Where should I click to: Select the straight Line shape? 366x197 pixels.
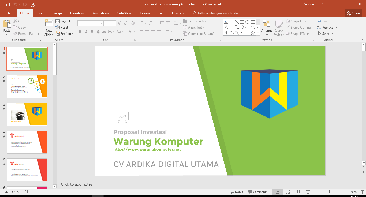pyautogui.click(x=231, y=22)
